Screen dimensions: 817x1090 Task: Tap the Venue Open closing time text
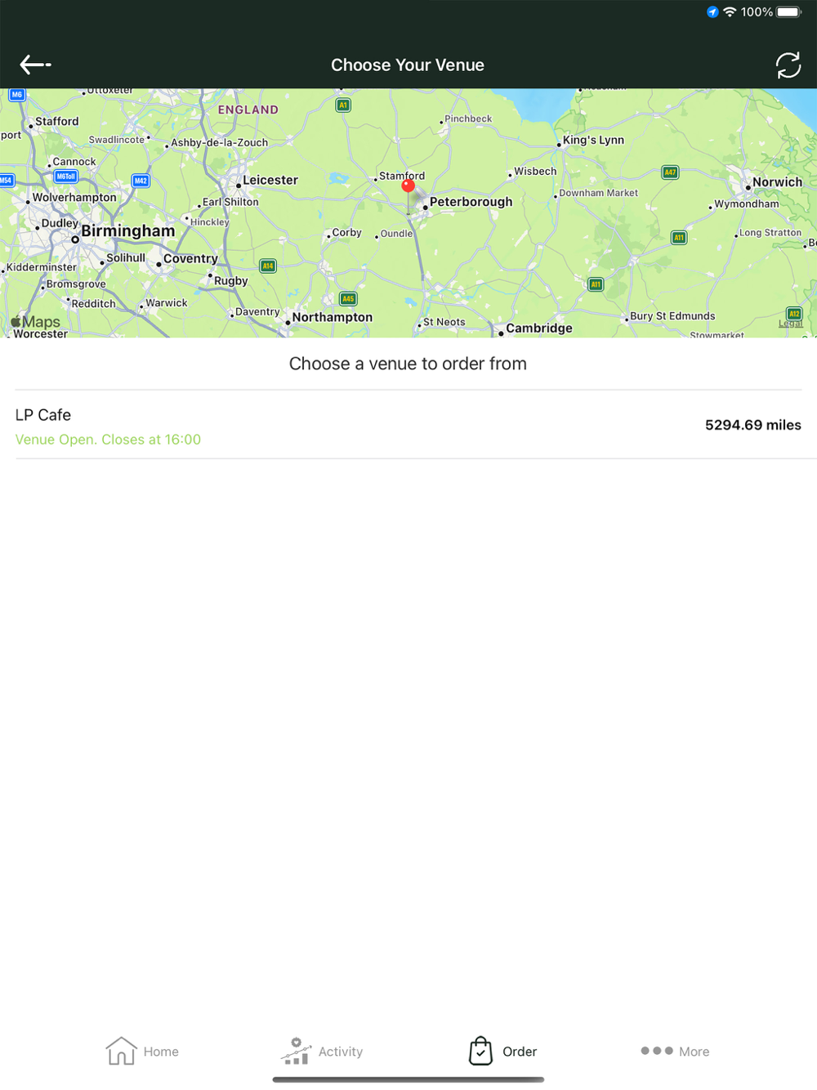(x=108, y=440)
